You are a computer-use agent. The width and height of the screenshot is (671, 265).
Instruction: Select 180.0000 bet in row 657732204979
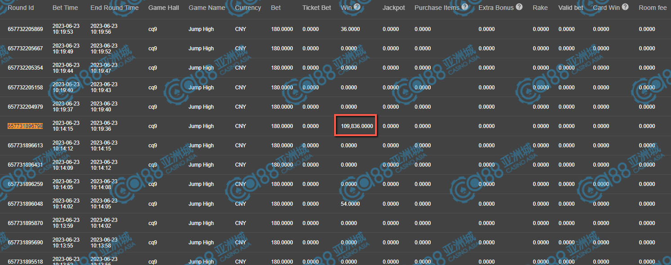282,107
